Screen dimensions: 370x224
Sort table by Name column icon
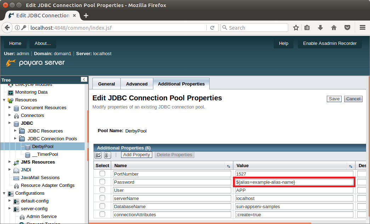[228, 166]
